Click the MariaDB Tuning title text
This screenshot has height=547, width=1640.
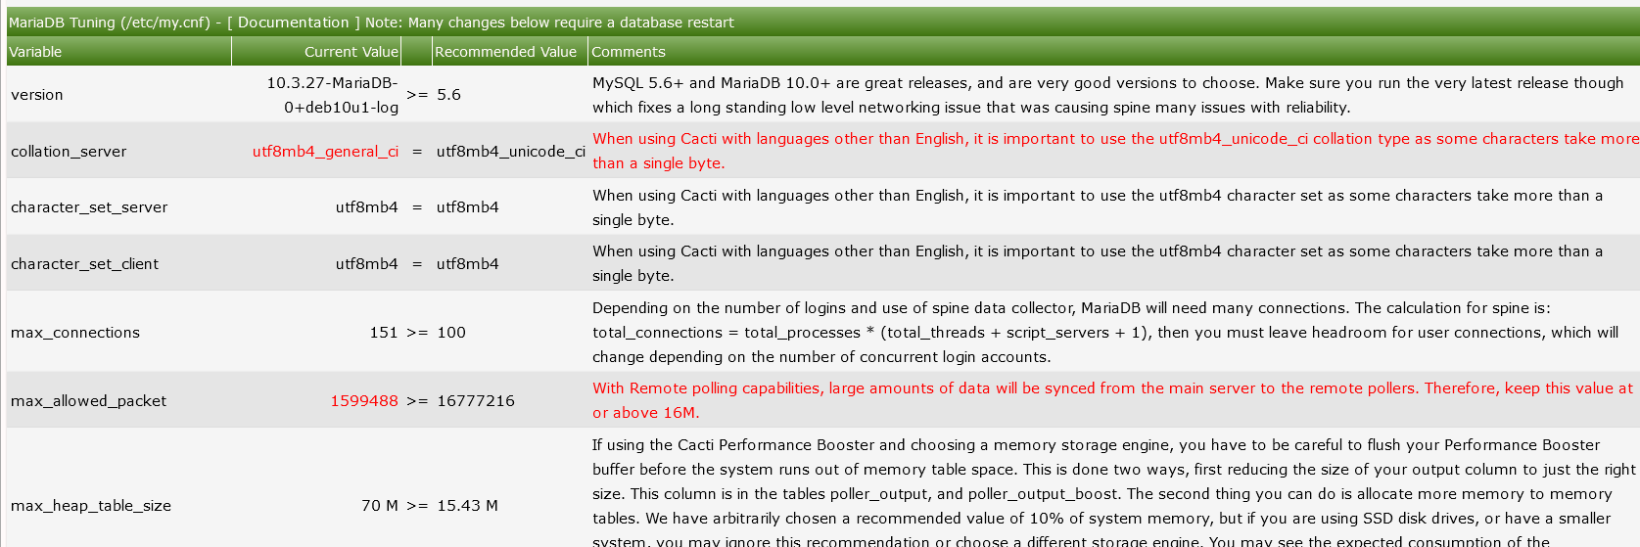coord(63,23)
